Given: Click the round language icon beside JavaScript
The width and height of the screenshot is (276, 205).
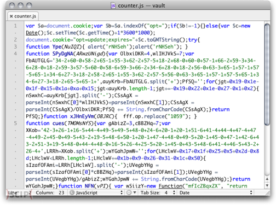Looking at the screenshot, I should pos(72,192).
